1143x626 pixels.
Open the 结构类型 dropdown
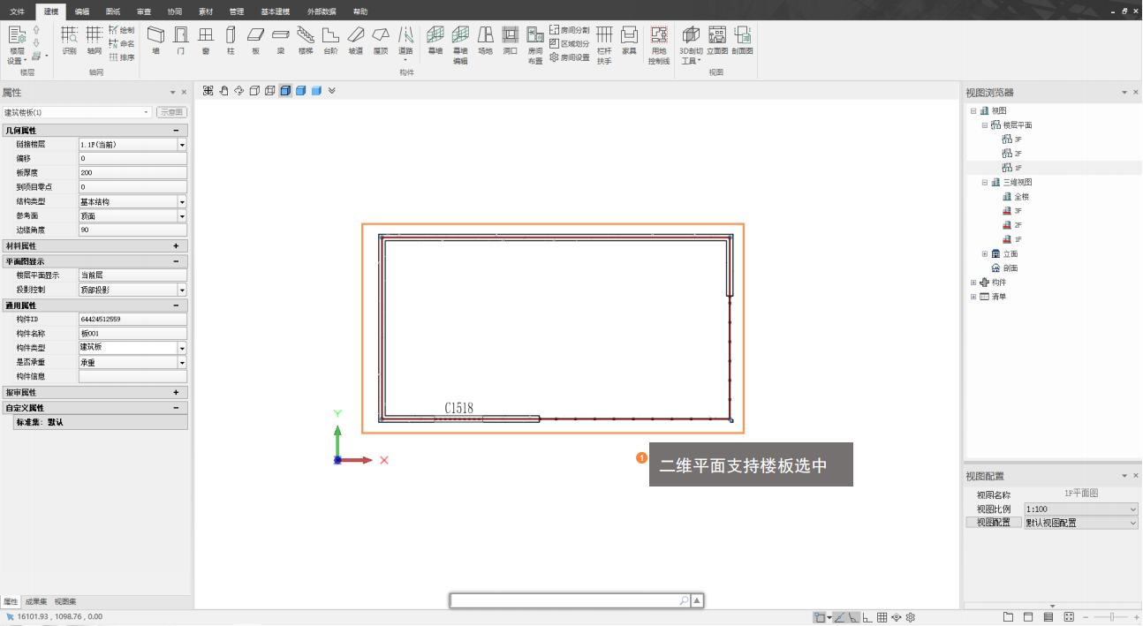(x=182, y=201)
